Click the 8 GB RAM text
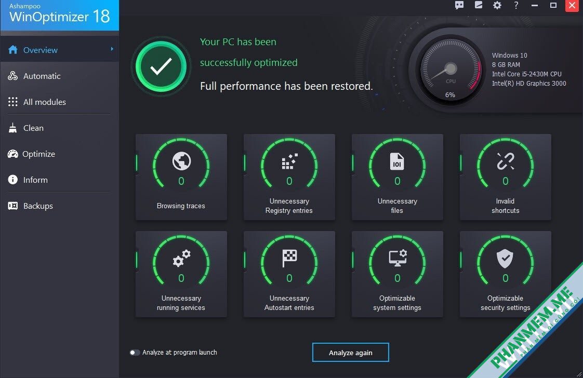Image resolution: width=583 pixels, height=378 pixels. click(x=506, y=65)
